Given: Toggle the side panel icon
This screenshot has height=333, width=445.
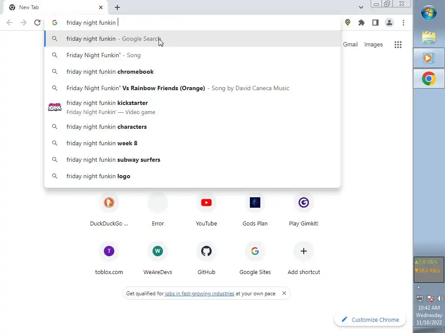Looking at the screenshot, I should pyautogui.click(x=375, y=23).
